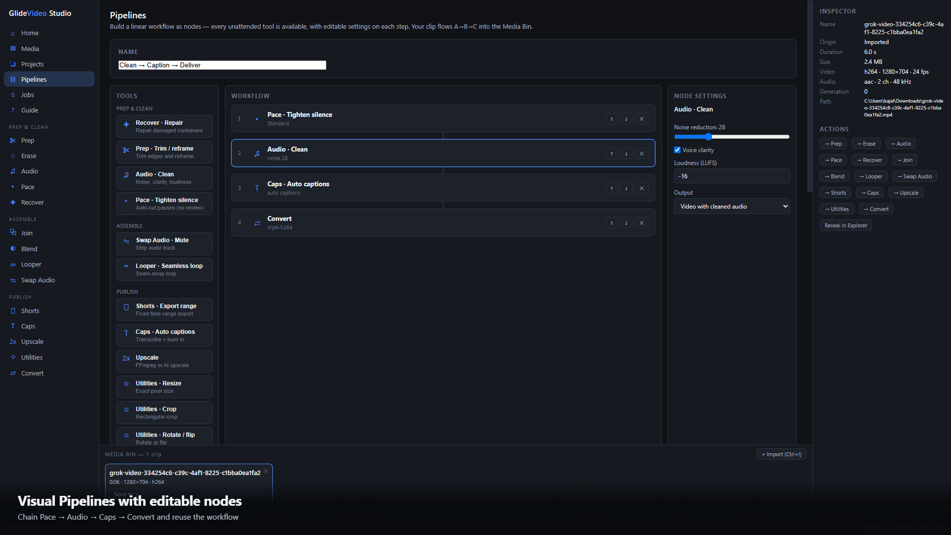Click the Home sidebar icon
The height and width of the screenshot is (535, 951).
(x=13, y=33)
